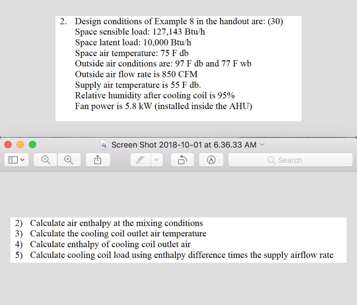Show the Markup toolbar icon

click(x=211, y=160)
